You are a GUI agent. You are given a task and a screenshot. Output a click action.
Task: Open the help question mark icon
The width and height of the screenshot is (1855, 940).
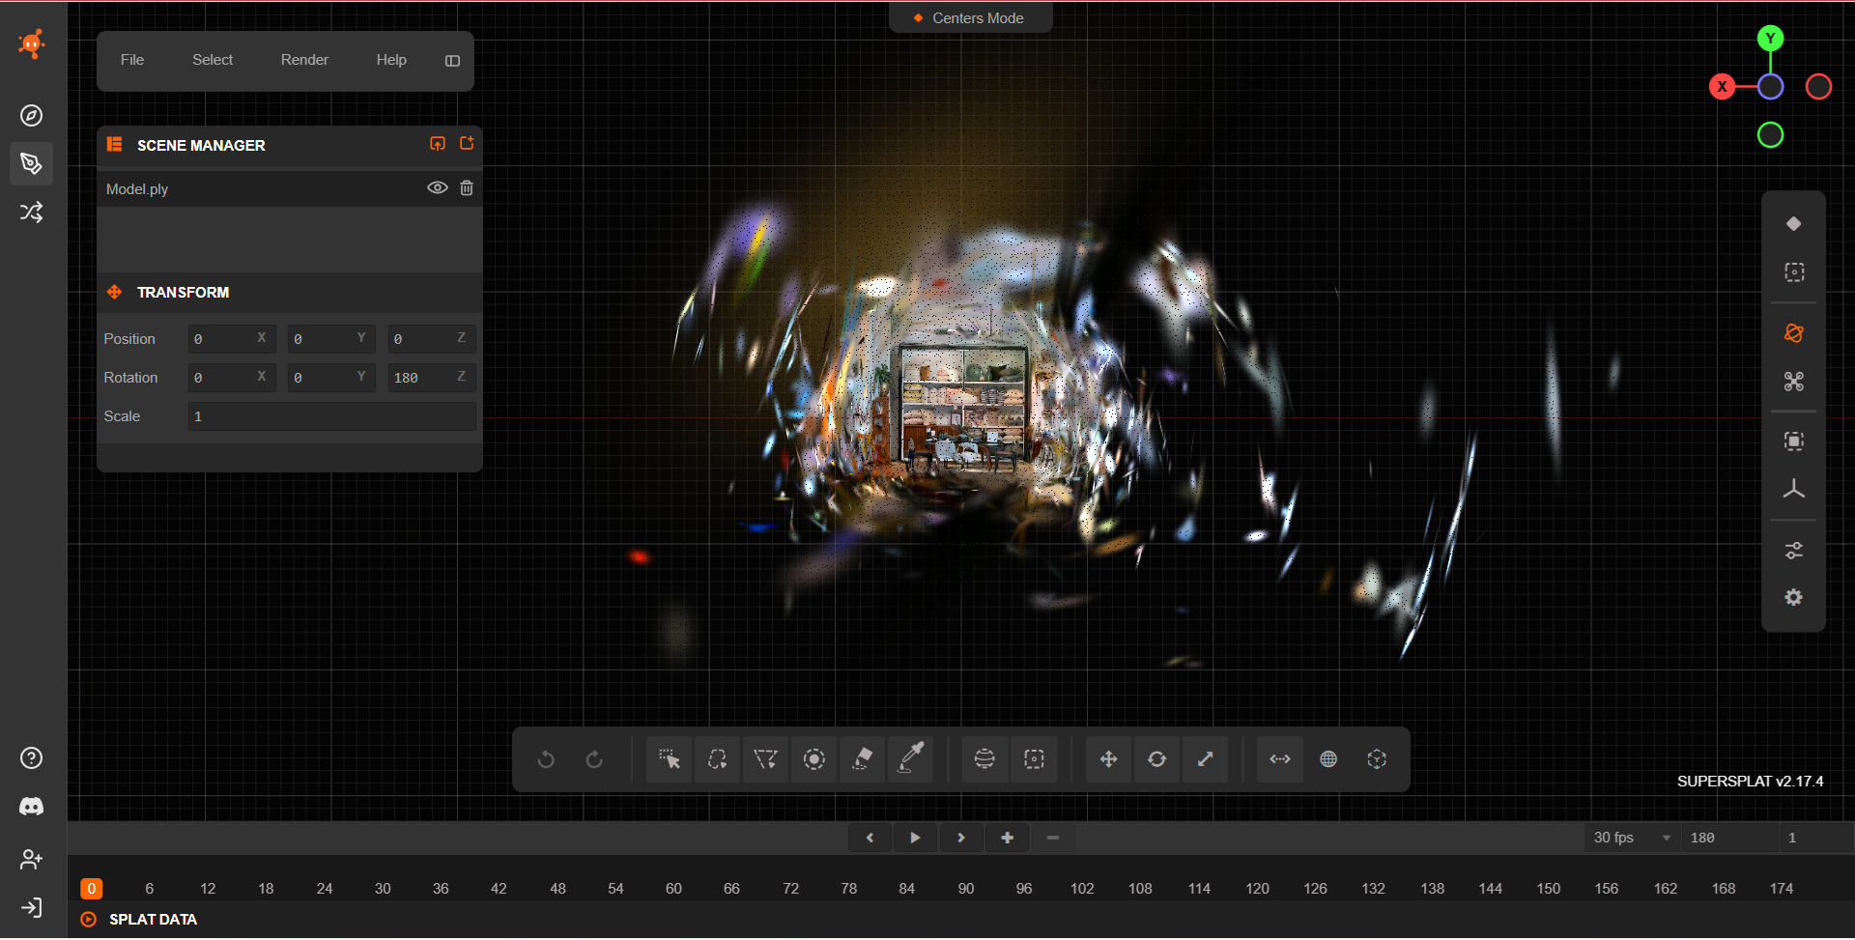(32, 759)
